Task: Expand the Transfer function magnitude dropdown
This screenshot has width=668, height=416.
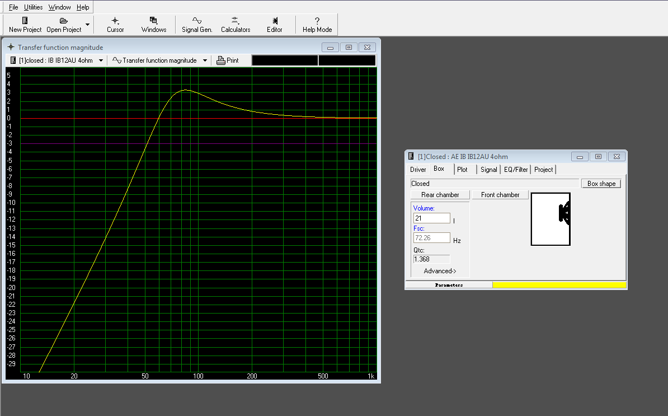Action: click(205, 60)
